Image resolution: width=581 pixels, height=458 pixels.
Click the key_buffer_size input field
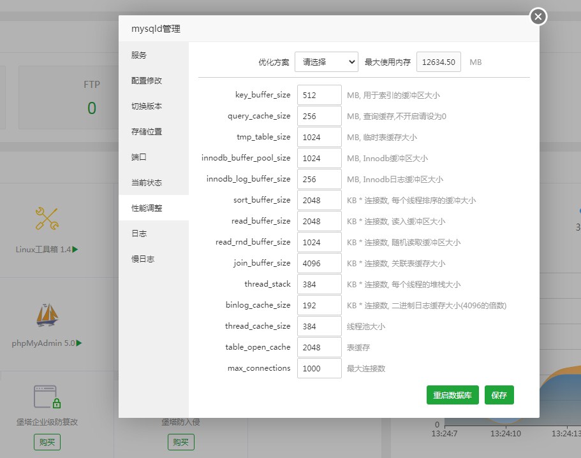point(319,94)
